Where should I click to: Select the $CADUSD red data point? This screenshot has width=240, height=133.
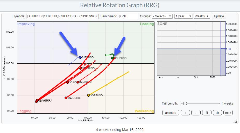coord(67,82)
